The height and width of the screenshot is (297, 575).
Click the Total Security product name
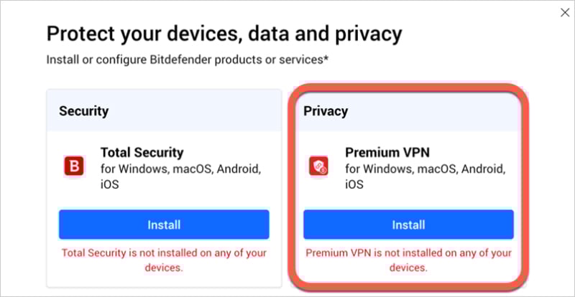coord(142,153)
